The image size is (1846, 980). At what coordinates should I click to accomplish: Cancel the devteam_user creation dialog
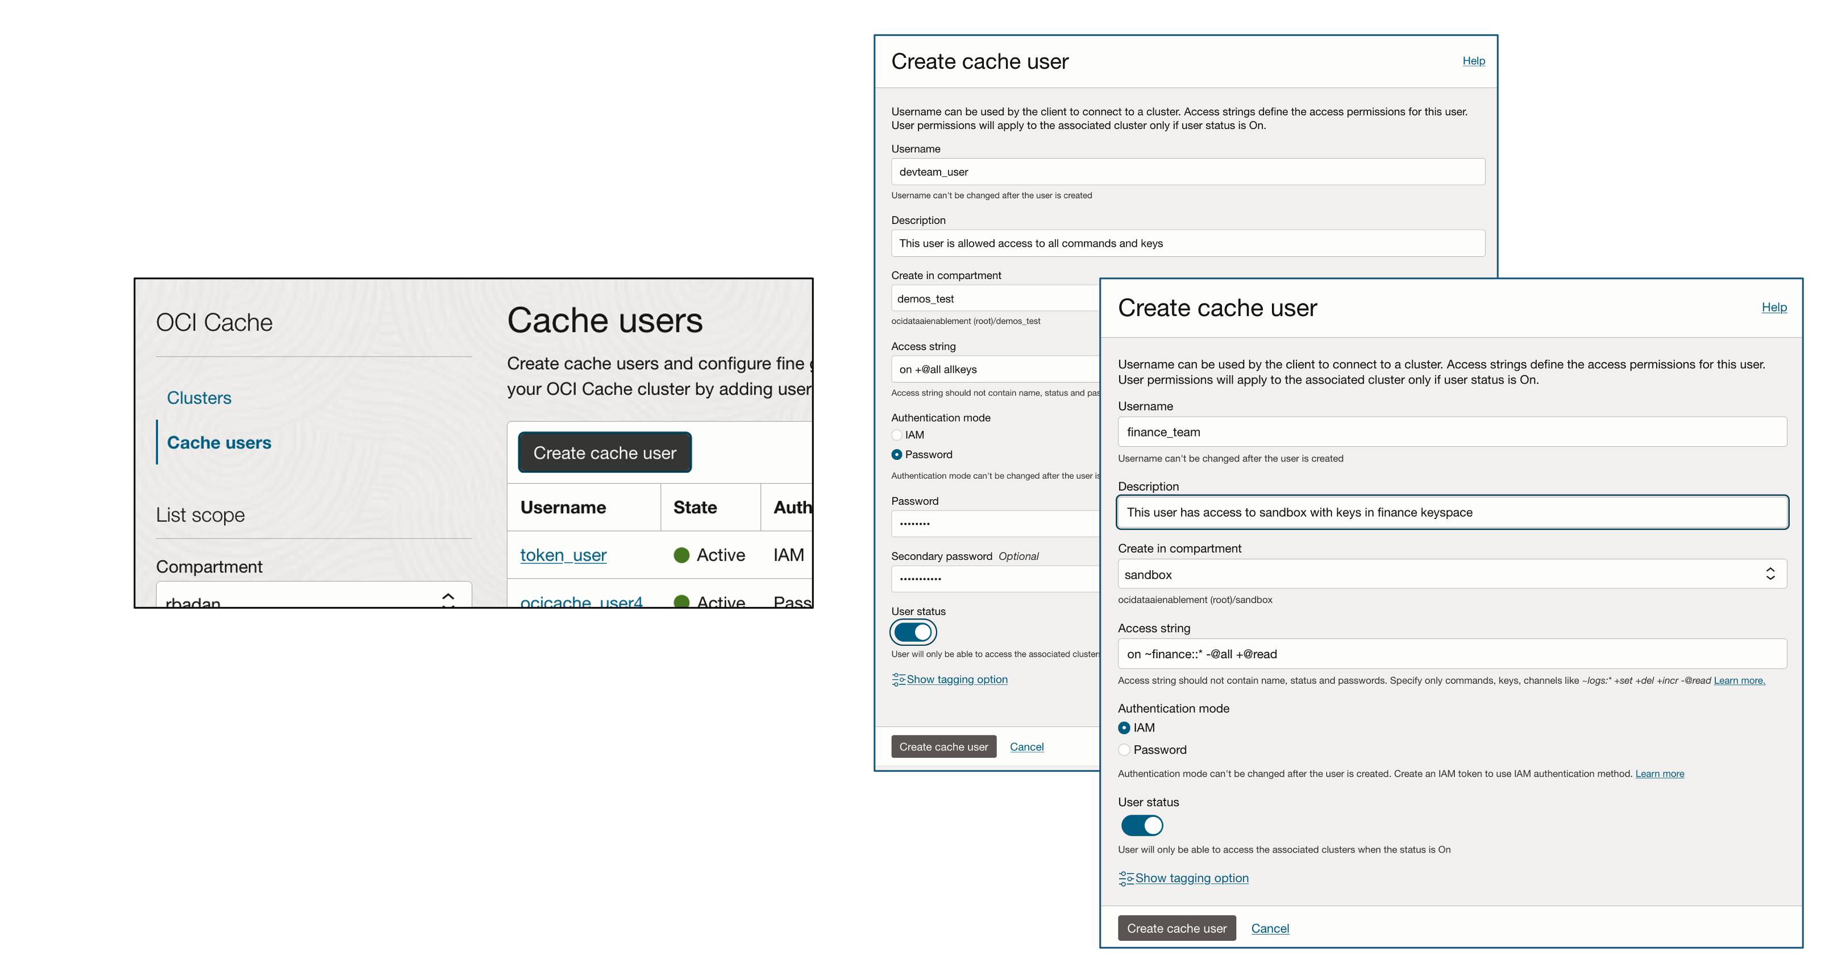[1026, 746]
